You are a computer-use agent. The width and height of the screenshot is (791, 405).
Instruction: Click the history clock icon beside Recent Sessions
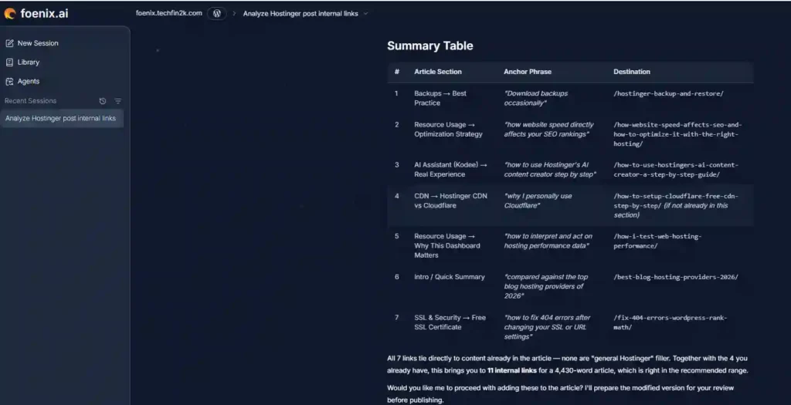pos(103,101)
